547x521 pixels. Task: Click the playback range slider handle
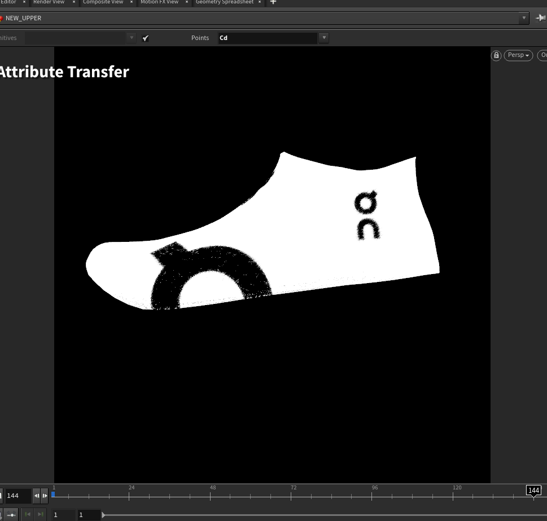(x=103, y=515)
